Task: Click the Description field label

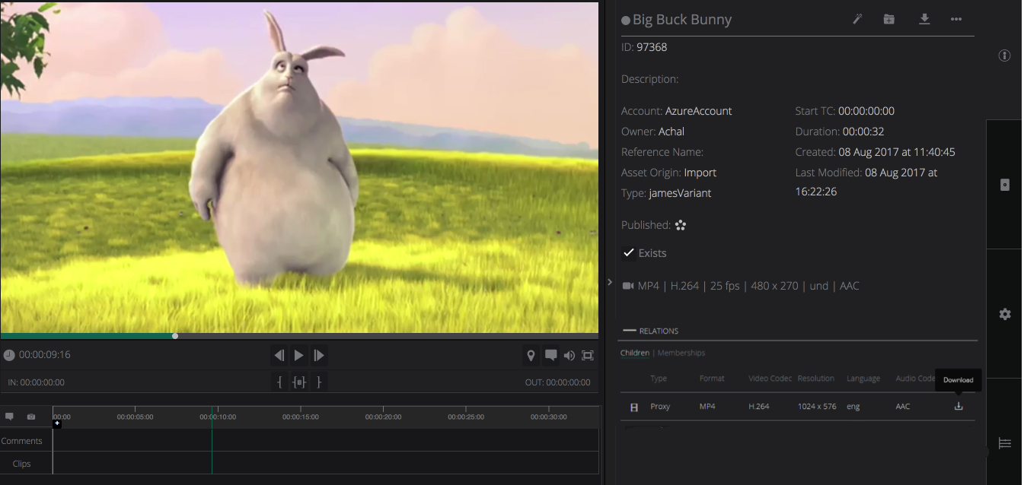Action: [x=649, y=79]
